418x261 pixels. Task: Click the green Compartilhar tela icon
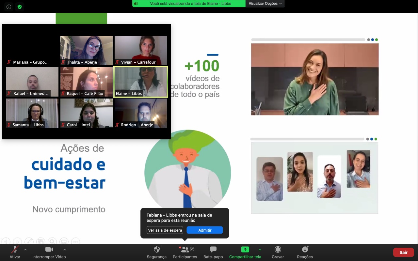(x=245, y=250)
